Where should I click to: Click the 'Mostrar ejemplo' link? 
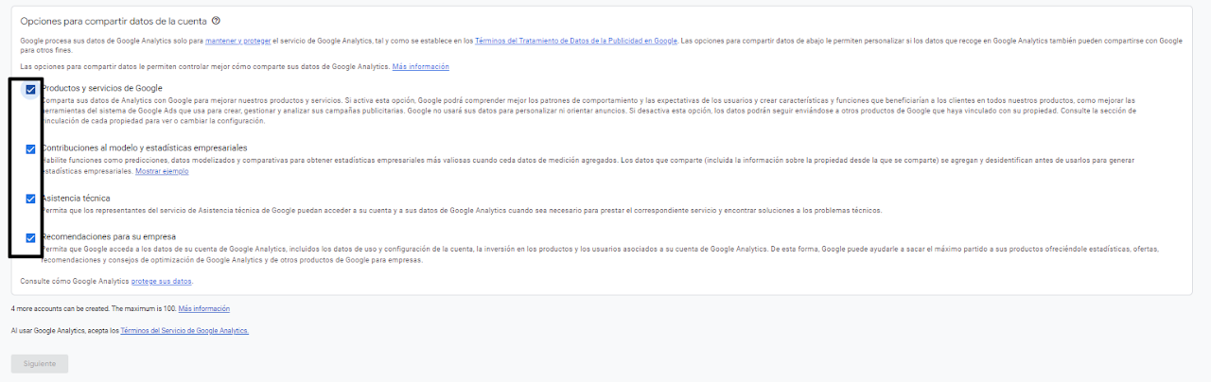pyautogui.click(x=162, y=172)
